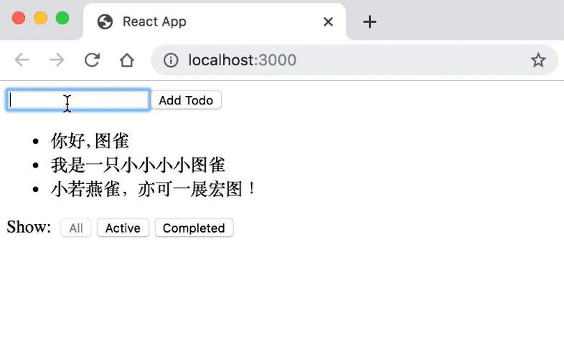Viewport: 564px width, 358px height.
Task: Toggle the todo "小若燕雀，亦可一展宏图！"
Action: tap(154, 189)
